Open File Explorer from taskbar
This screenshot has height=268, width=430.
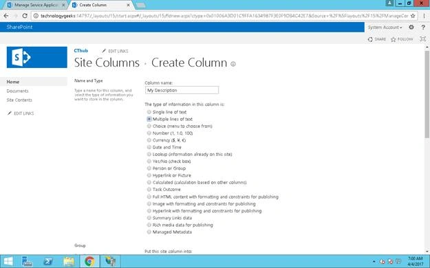69,261
